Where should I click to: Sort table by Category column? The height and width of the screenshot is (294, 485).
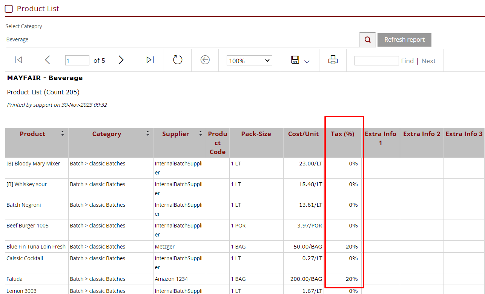coord(148,134)
